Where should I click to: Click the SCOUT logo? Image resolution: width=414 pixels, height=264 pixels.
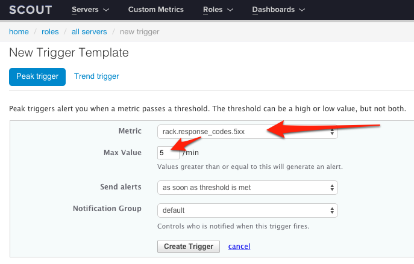31,10
